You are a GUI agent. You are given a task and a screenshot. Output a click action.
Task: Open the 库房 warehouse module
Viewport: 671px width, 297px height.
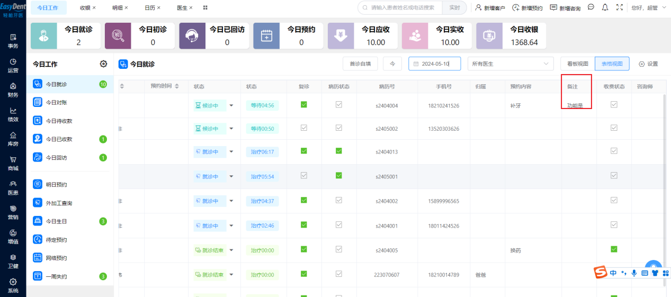point(13,139)
